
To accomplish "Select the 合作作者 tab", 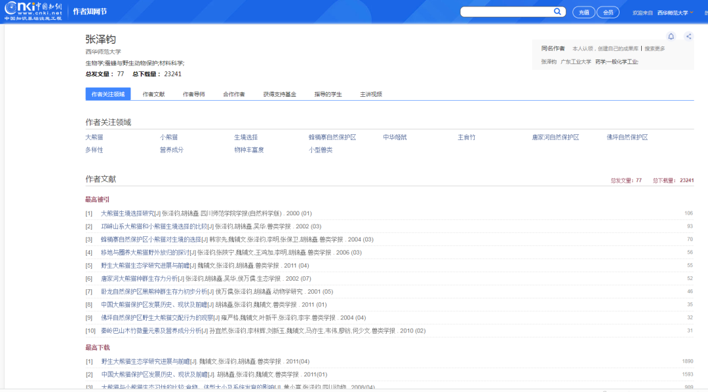I will [233, 94].
